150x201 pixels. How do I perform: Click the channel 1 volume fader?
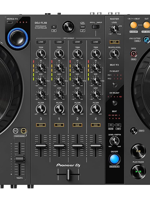(59, 146)
